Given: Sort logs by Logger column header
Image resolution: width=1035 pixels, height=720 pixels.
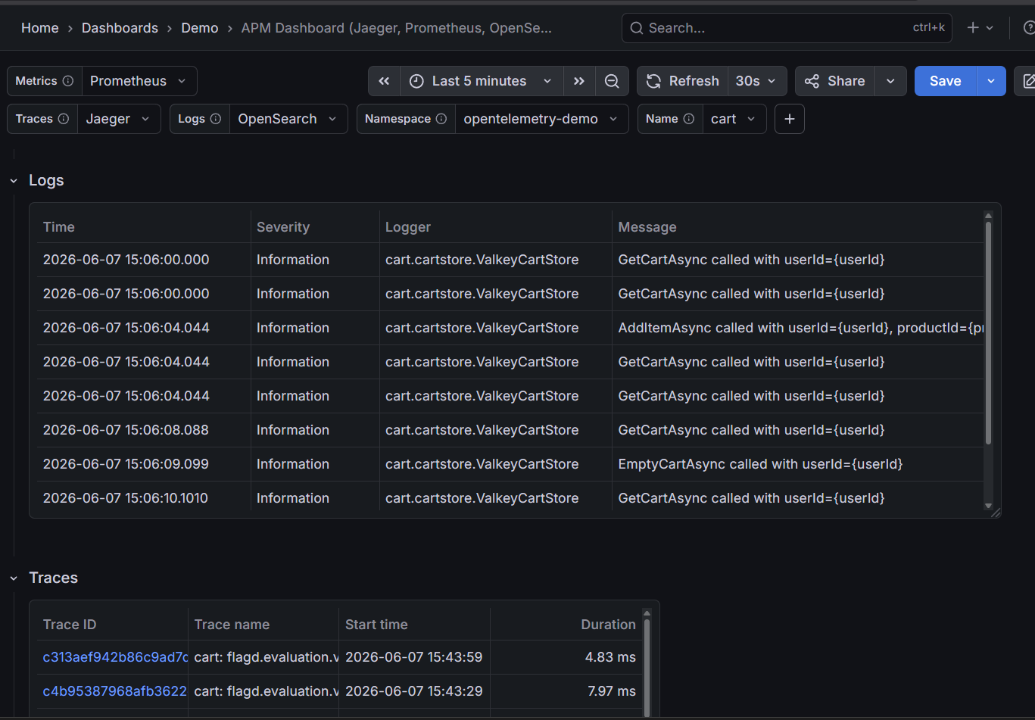Looking at the screenshot, I should tap(408, 227).
